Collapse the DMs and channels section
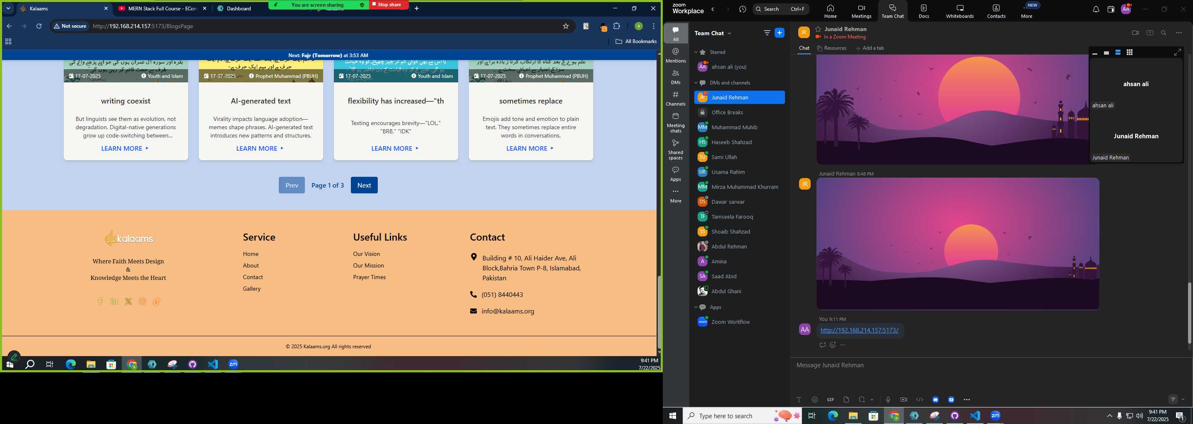1193x424 pixels. click(696, 83)
